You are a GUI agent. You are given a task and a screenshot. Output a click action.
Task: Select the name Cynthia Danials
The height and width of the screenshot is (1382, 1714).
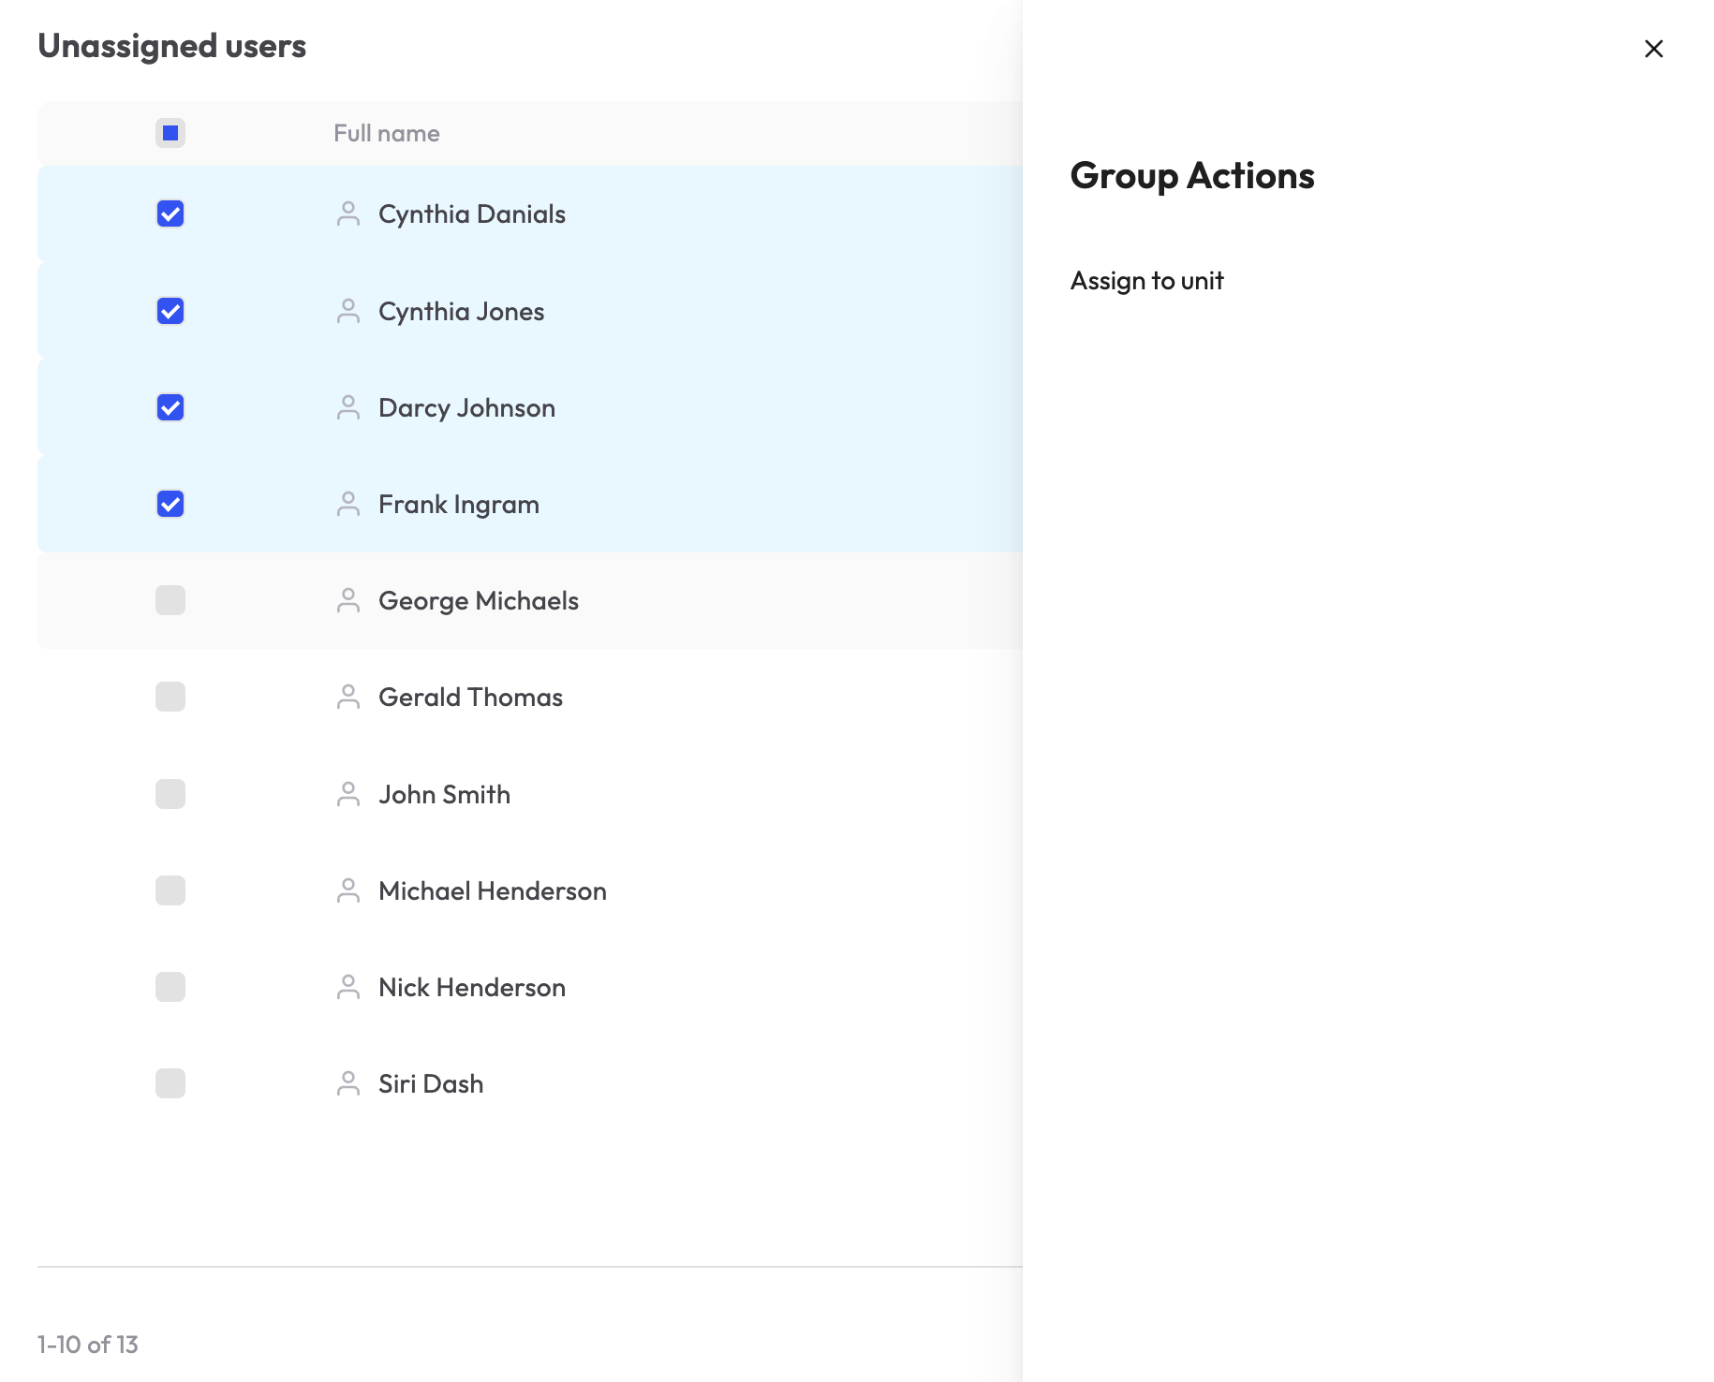point(472,214)
